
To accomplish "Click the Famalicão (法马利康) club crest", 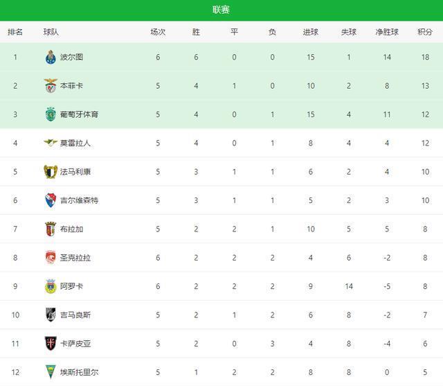I will (51, 171).
